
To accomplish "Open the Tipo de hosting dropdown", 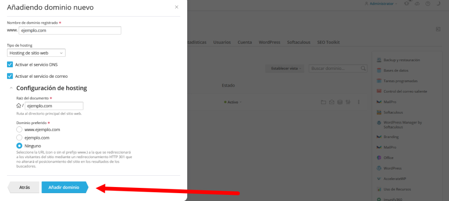I will [36, 53].
